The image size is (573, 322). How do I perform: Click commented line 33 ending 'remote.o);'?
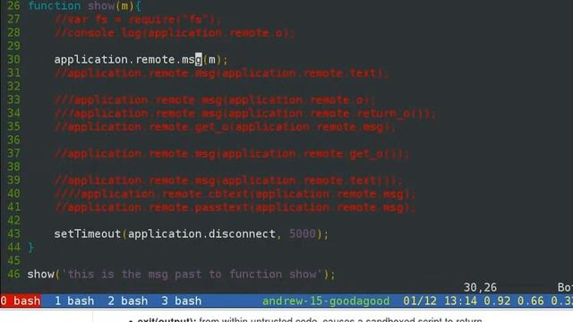coord(215,99)
